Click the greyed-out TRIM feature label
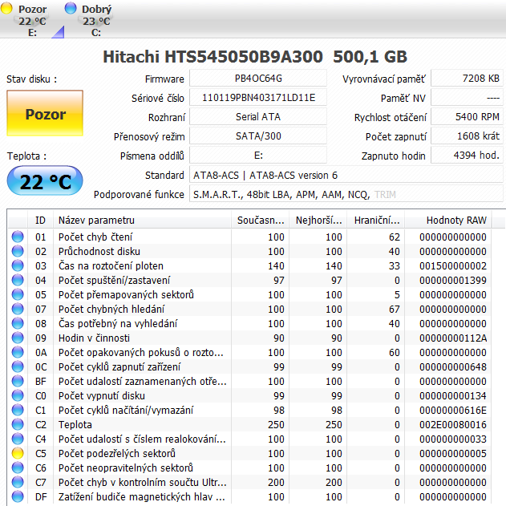This screenshot has height=506, width=506. tap(385, 195)
